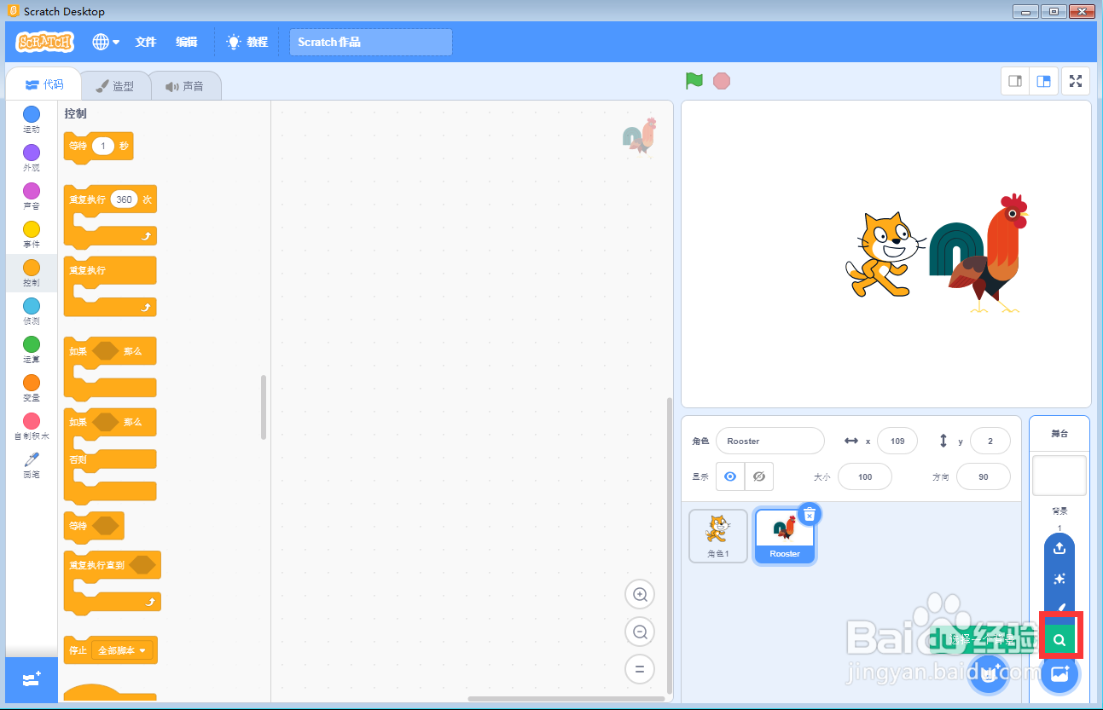Select the 事件 events category
This screenshot has height=710, width=1103.
[32, 234]
